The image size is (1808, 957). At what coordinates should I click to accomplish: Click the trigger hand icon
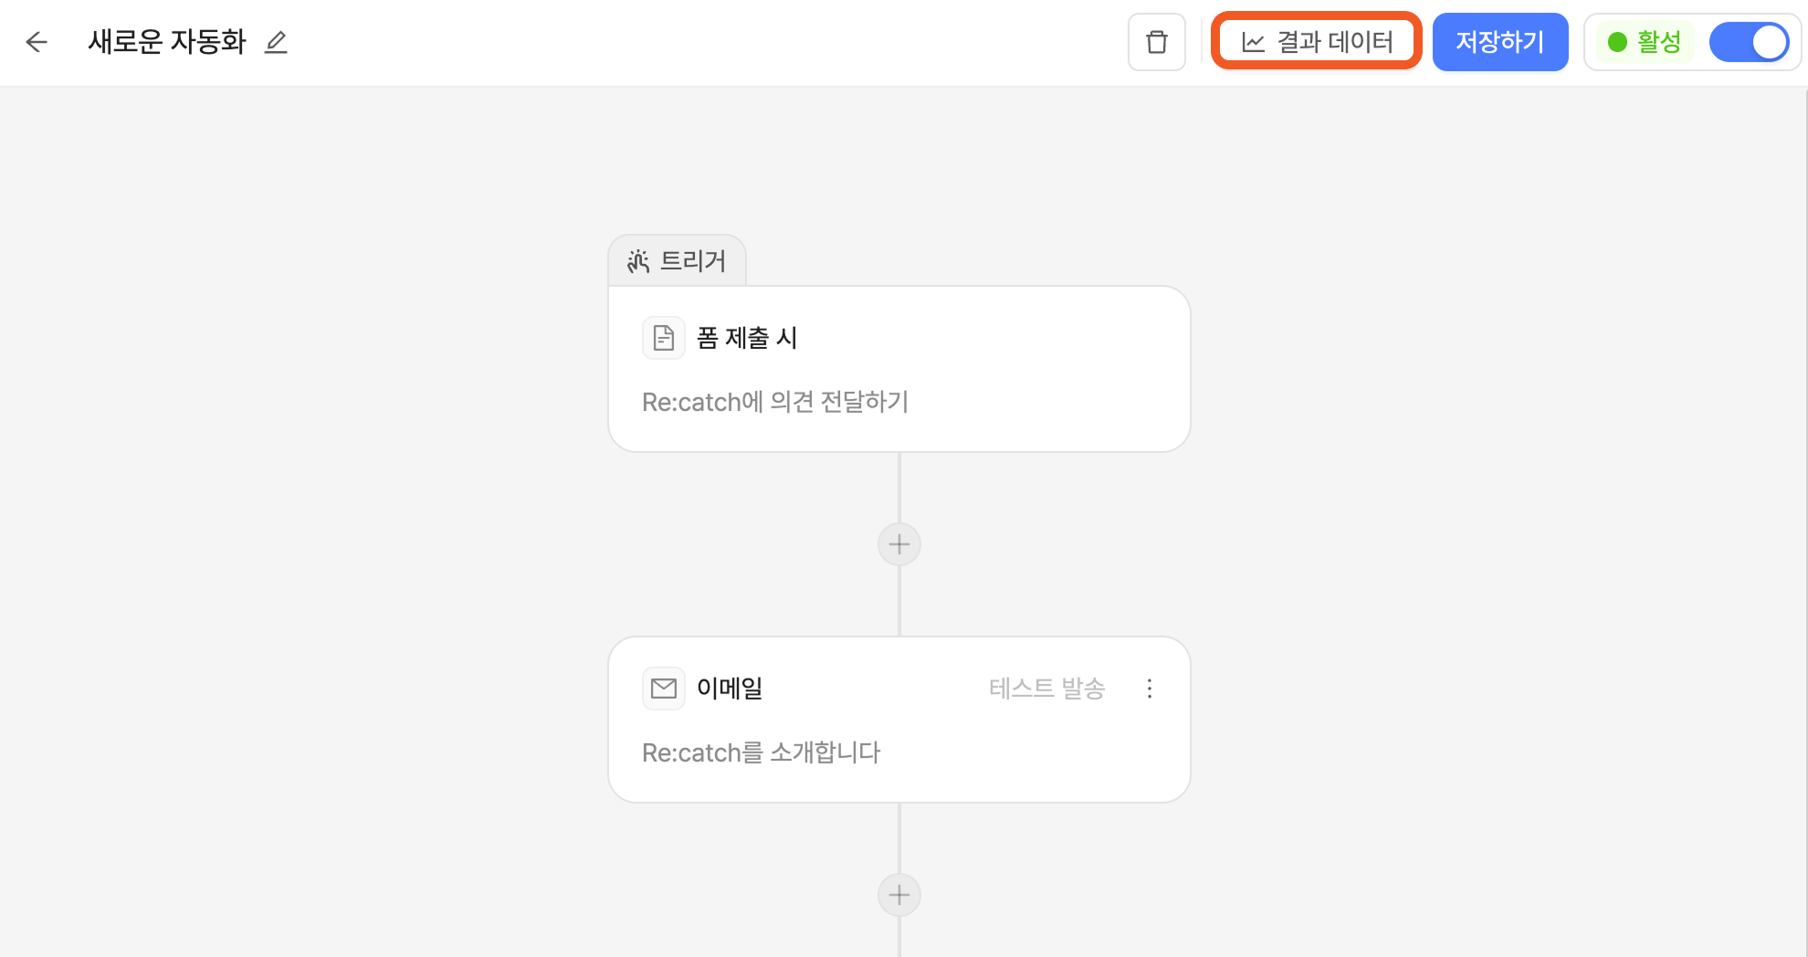pyautogui.click(x=638, y=261)
